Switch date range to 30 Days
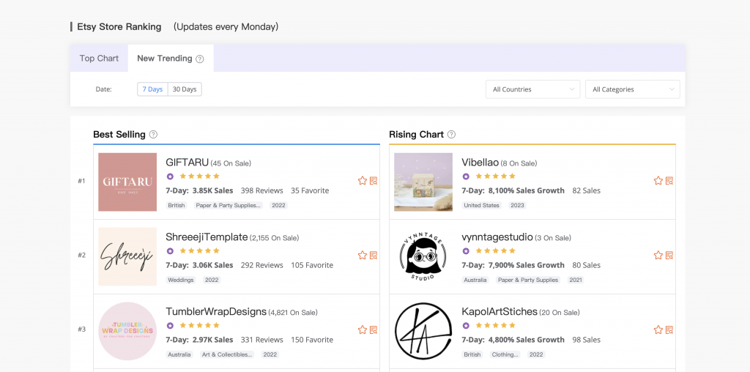The width and height of the screenshot is (750, 372). (x=185, y=89)
